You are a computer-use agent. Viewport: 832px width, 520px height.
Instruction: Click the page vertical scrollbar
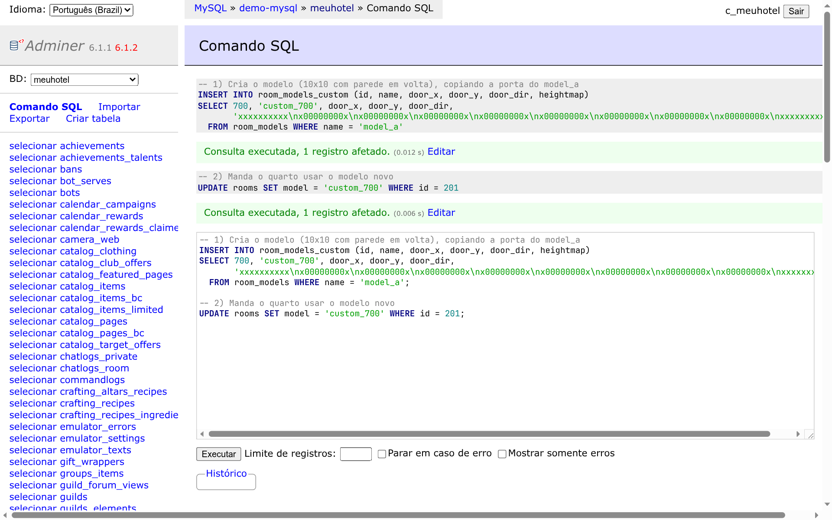tap(827, 87)
